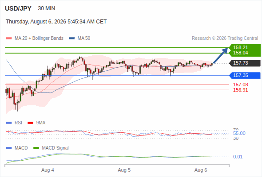
Task: Click the red 157.08 support level
Action: (240, 85)
